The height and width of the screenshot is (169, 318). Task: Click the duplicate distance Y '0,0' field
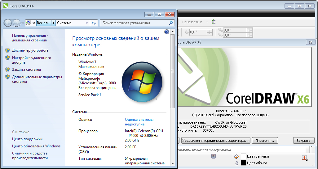pyautogui.click(x=235, y=35)
